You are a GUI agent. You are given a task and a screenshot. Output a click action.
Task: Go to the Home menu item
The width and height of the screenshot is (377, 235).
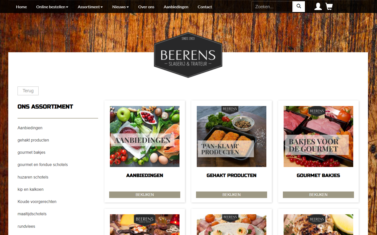coord(22,7)
